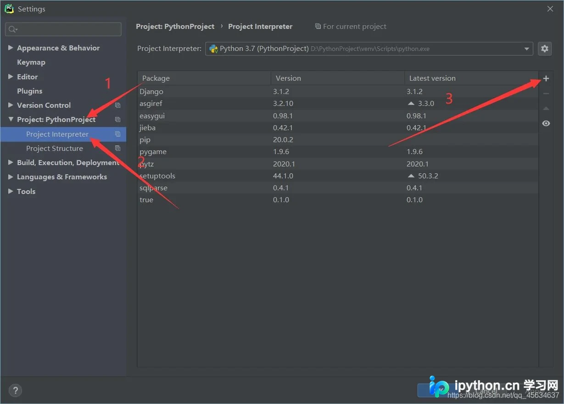Click the project-scope icon beside Project Structure

(117, 149)
